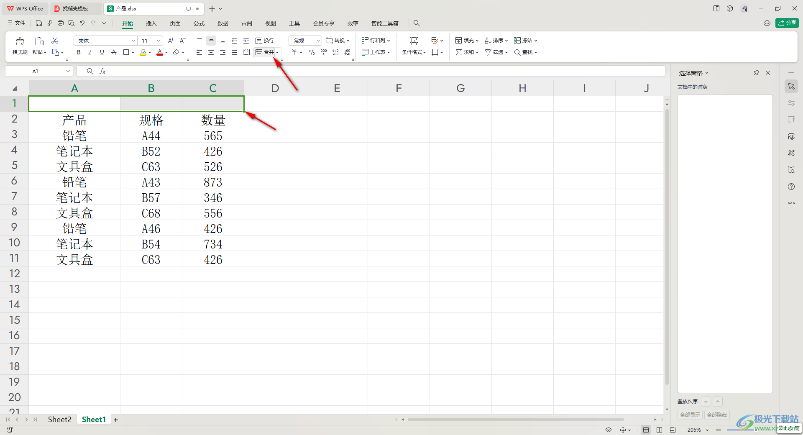Click the eraser clear-format icon
This screenshot has height=435, width=803.
[176, 52]
